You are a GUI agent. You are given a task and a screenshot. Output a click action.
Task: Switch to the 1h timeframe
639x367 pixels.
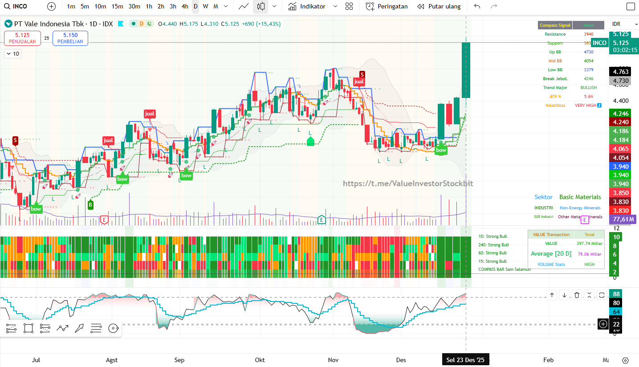click(149, 6)
